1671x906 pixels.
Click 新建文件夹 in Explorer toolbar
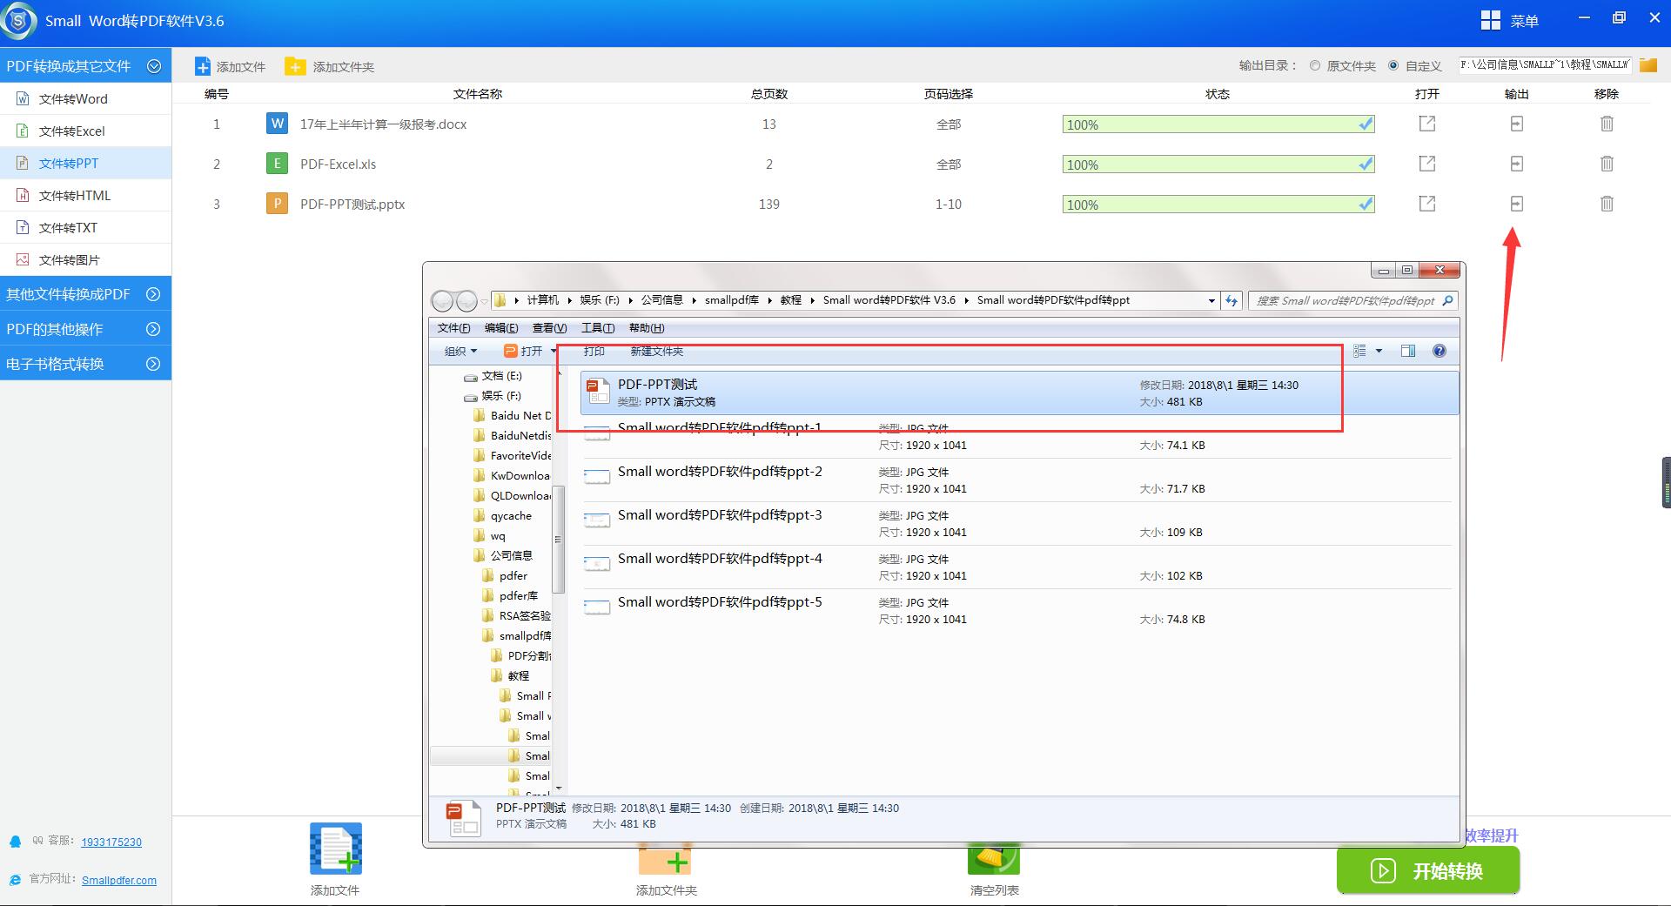tap(657, 351)
